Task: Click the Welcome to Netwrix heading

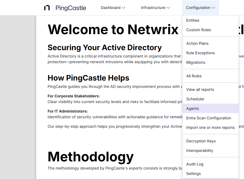Action: tap(113, 30)
